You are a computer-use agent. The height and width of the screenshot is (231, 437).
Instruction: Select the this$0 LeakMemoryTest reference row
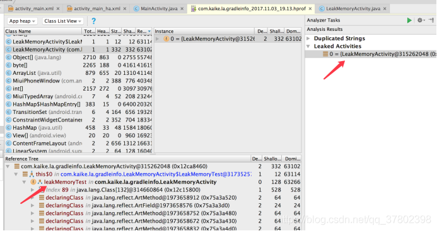[x=153, y=174]
